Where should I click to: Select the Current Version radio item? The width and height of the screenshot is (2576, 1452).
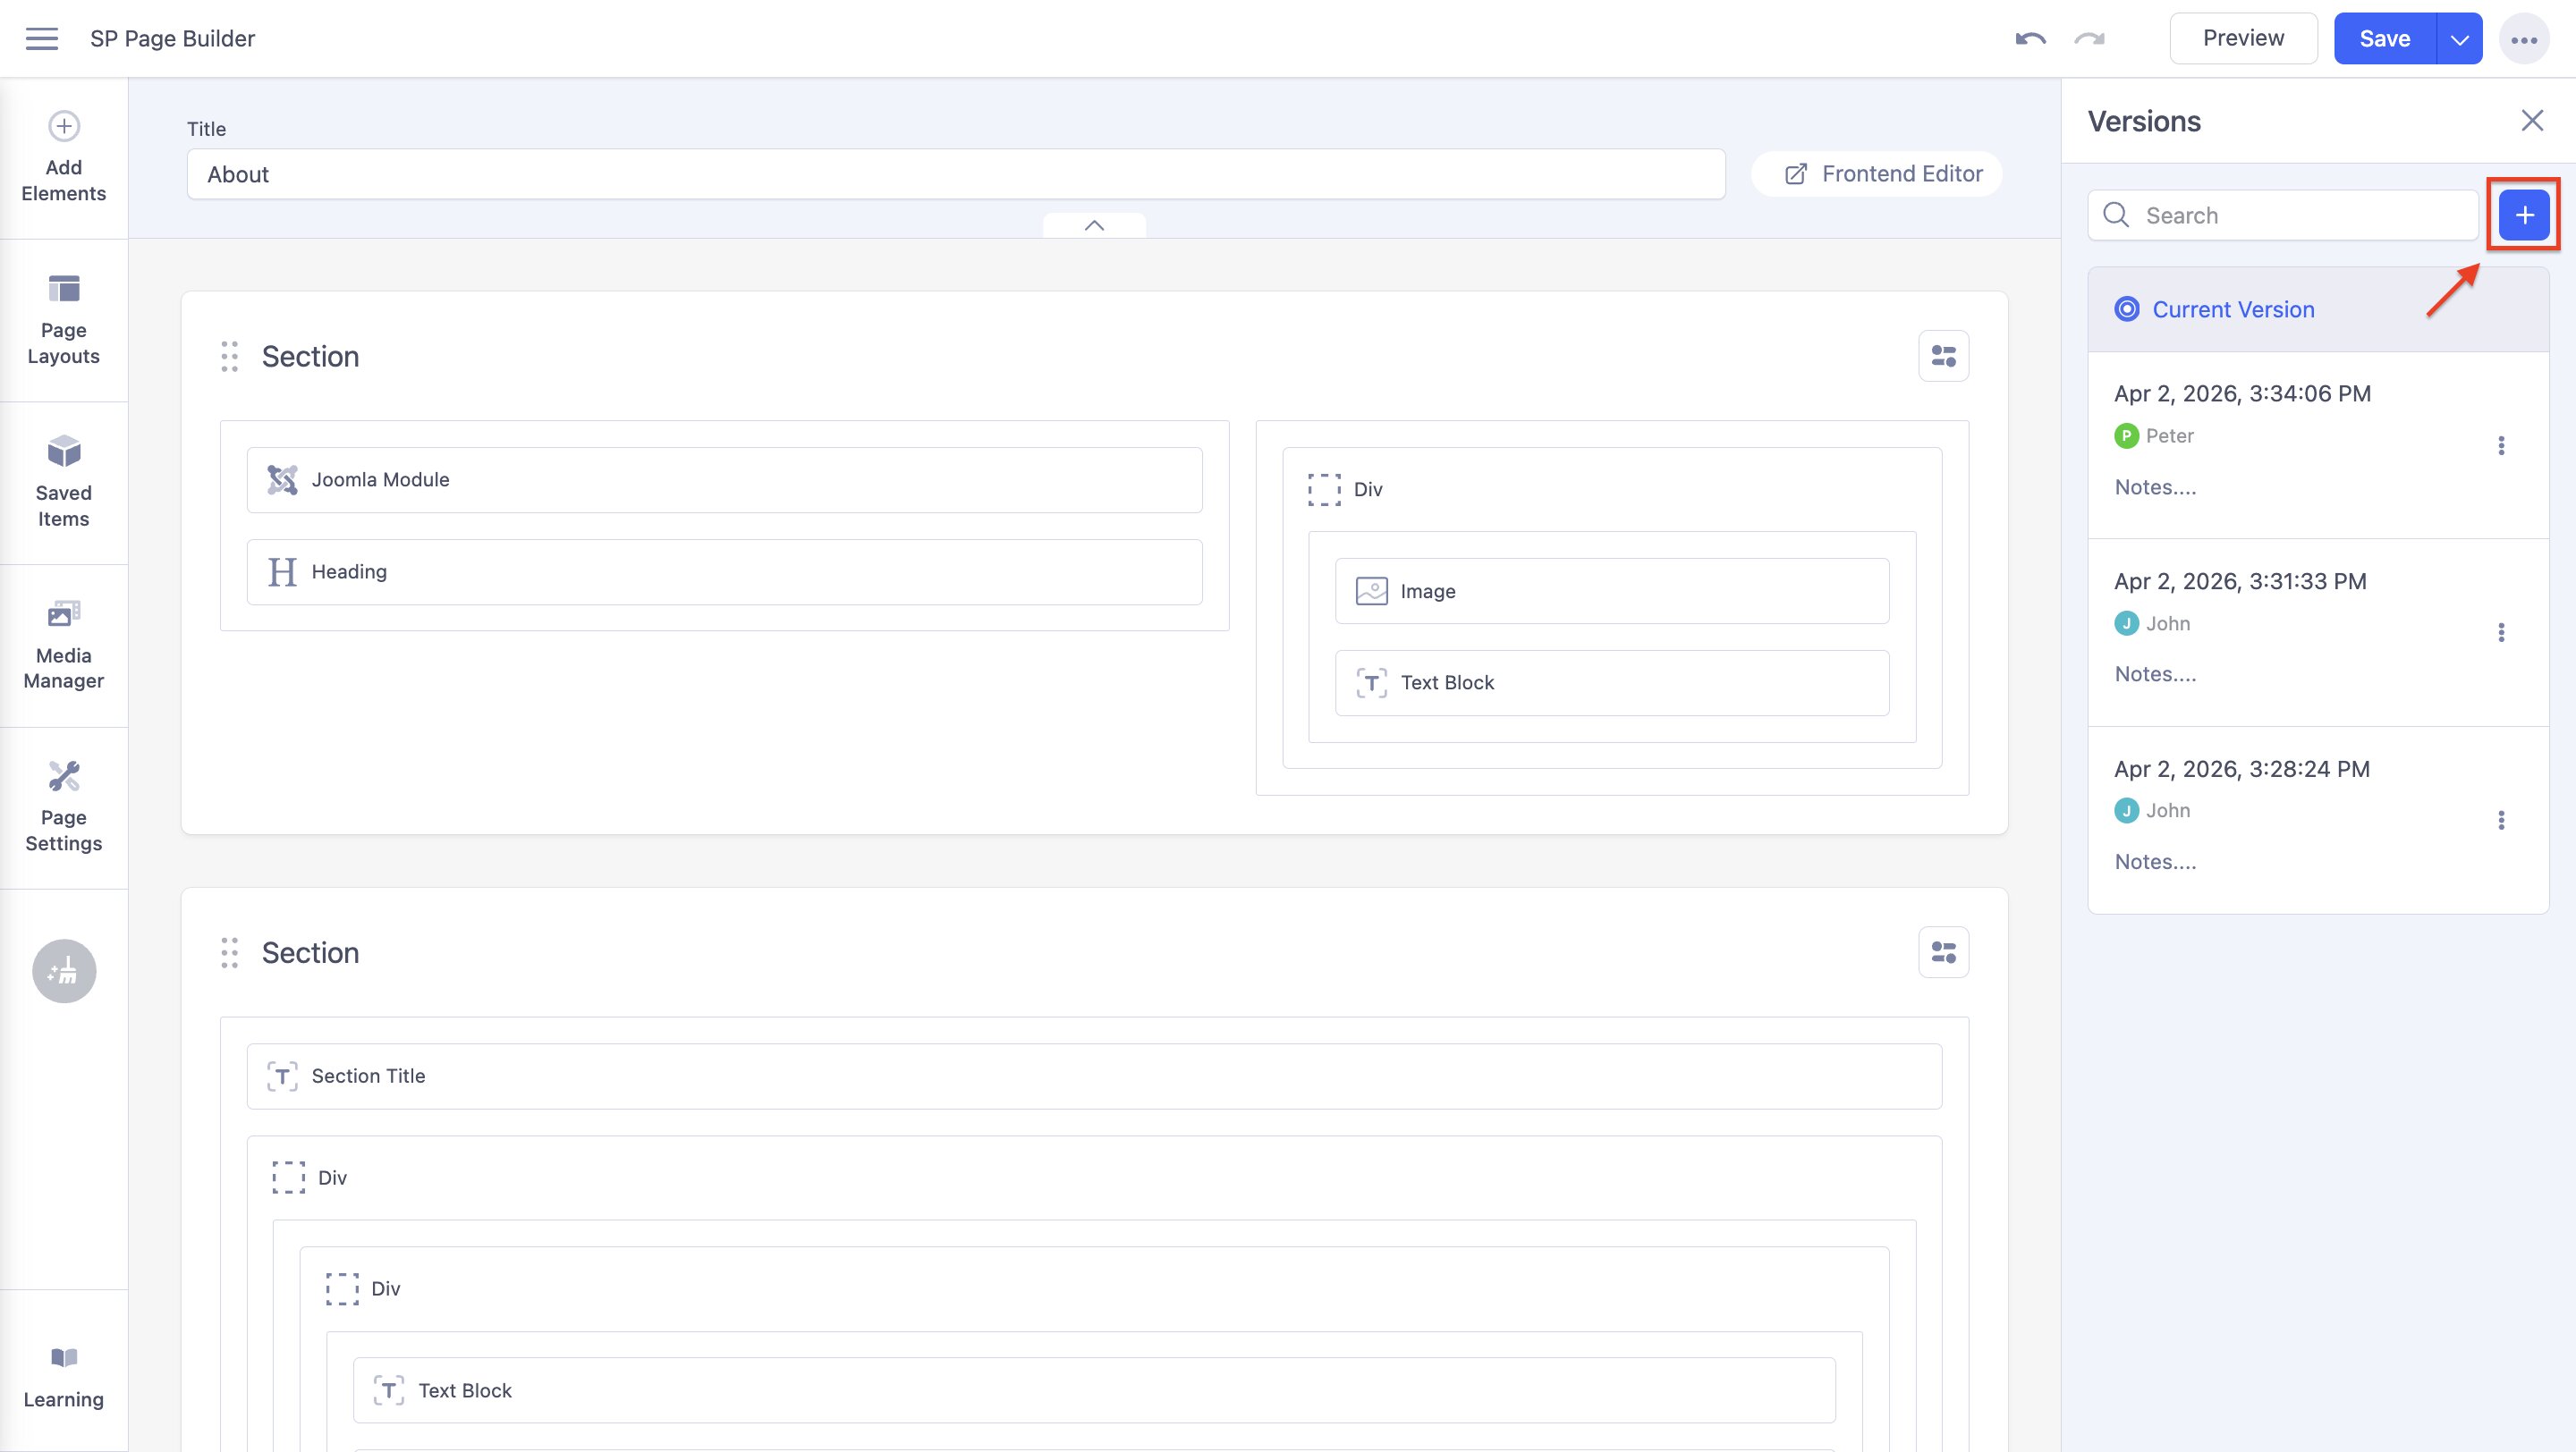click(x=2126, y=309)
